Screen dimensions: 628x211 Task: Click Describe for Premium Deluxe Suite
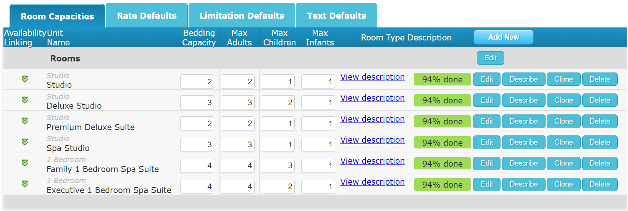pyautogui.click(x=523, y=121)
